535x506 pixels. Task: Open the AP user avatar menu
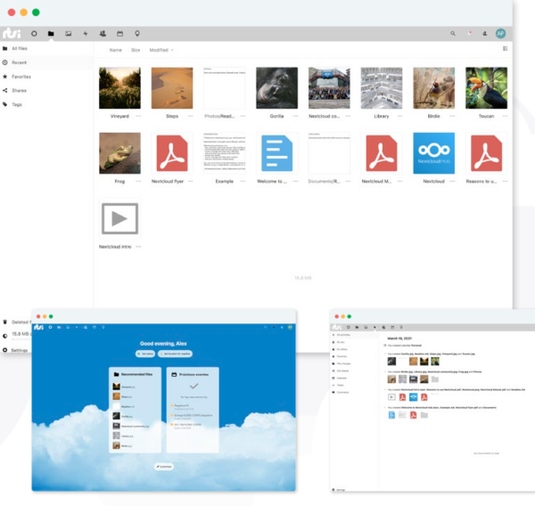coord(500,33)
